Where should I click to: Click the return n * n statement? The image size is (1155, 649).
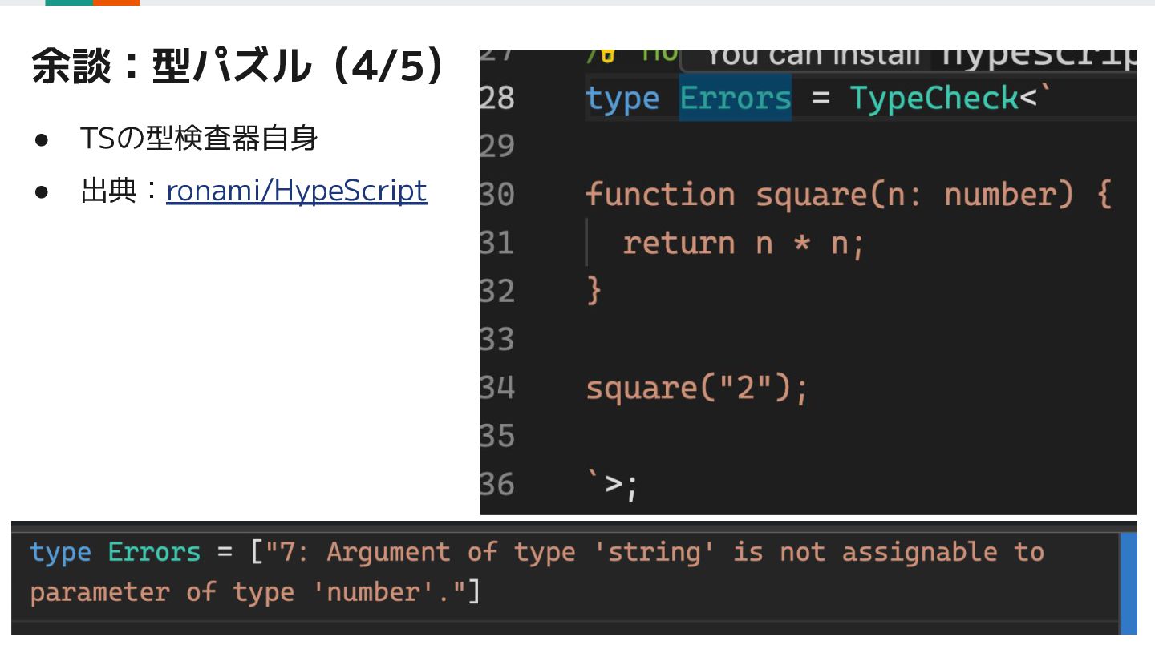coord(744,244)
